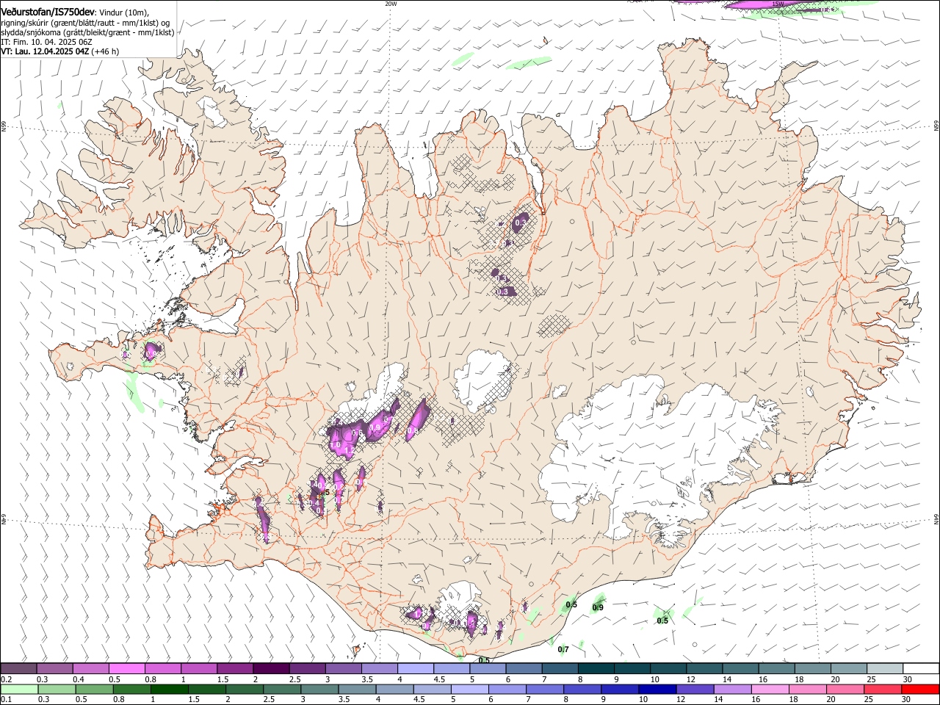Pick the blue lower swatch labeled 8

coord(583,689)
